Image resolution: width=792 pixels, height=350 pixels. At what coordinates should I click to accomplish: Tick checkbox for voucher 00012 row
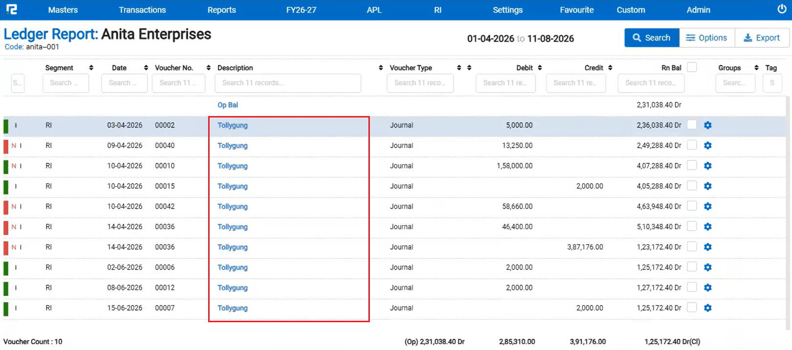tap(692, 287)
